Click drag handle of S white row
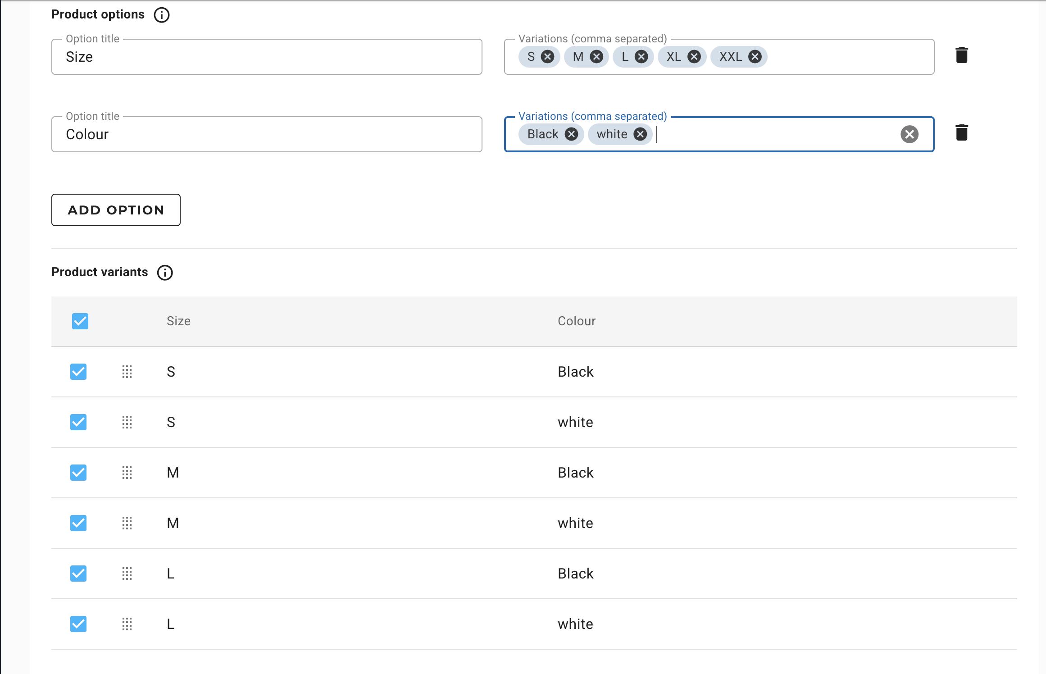Image resolution: width=1046 pixels, height=674 pixels. click(x=127, y=422)
